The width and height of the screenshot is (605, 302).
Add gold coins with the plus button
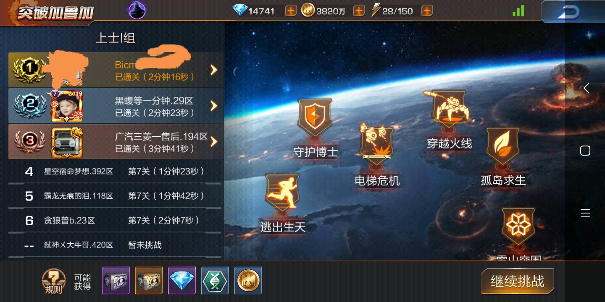(359, 11)
